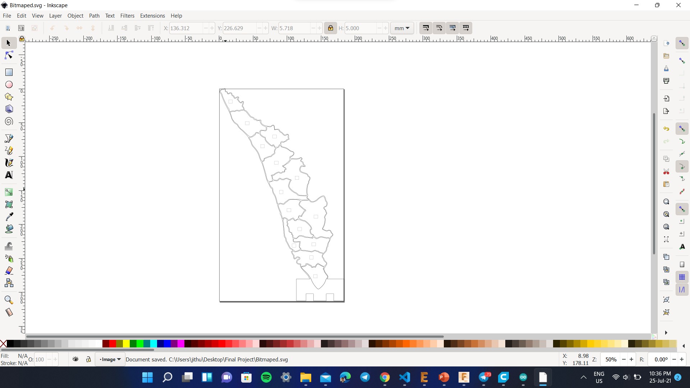The height and width of the screenshot is (388, 690).
Task: Toggle current layer lock in status bar
Action: (88, 359)
